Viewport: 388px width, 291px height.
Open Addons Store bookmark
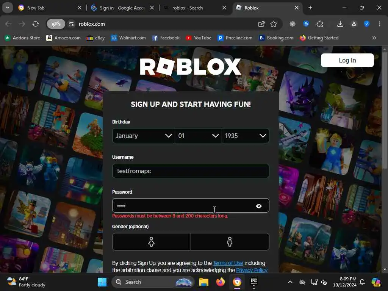[22, 38]
